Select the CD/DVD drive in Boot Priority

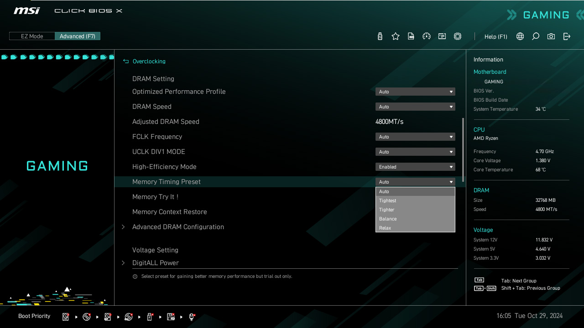tap(87, 316)
